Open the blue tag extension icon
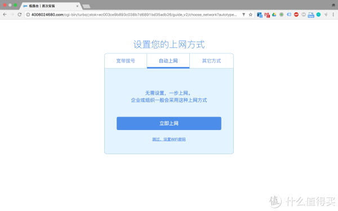This screenshot has height=211, width=338. [289, 15]
